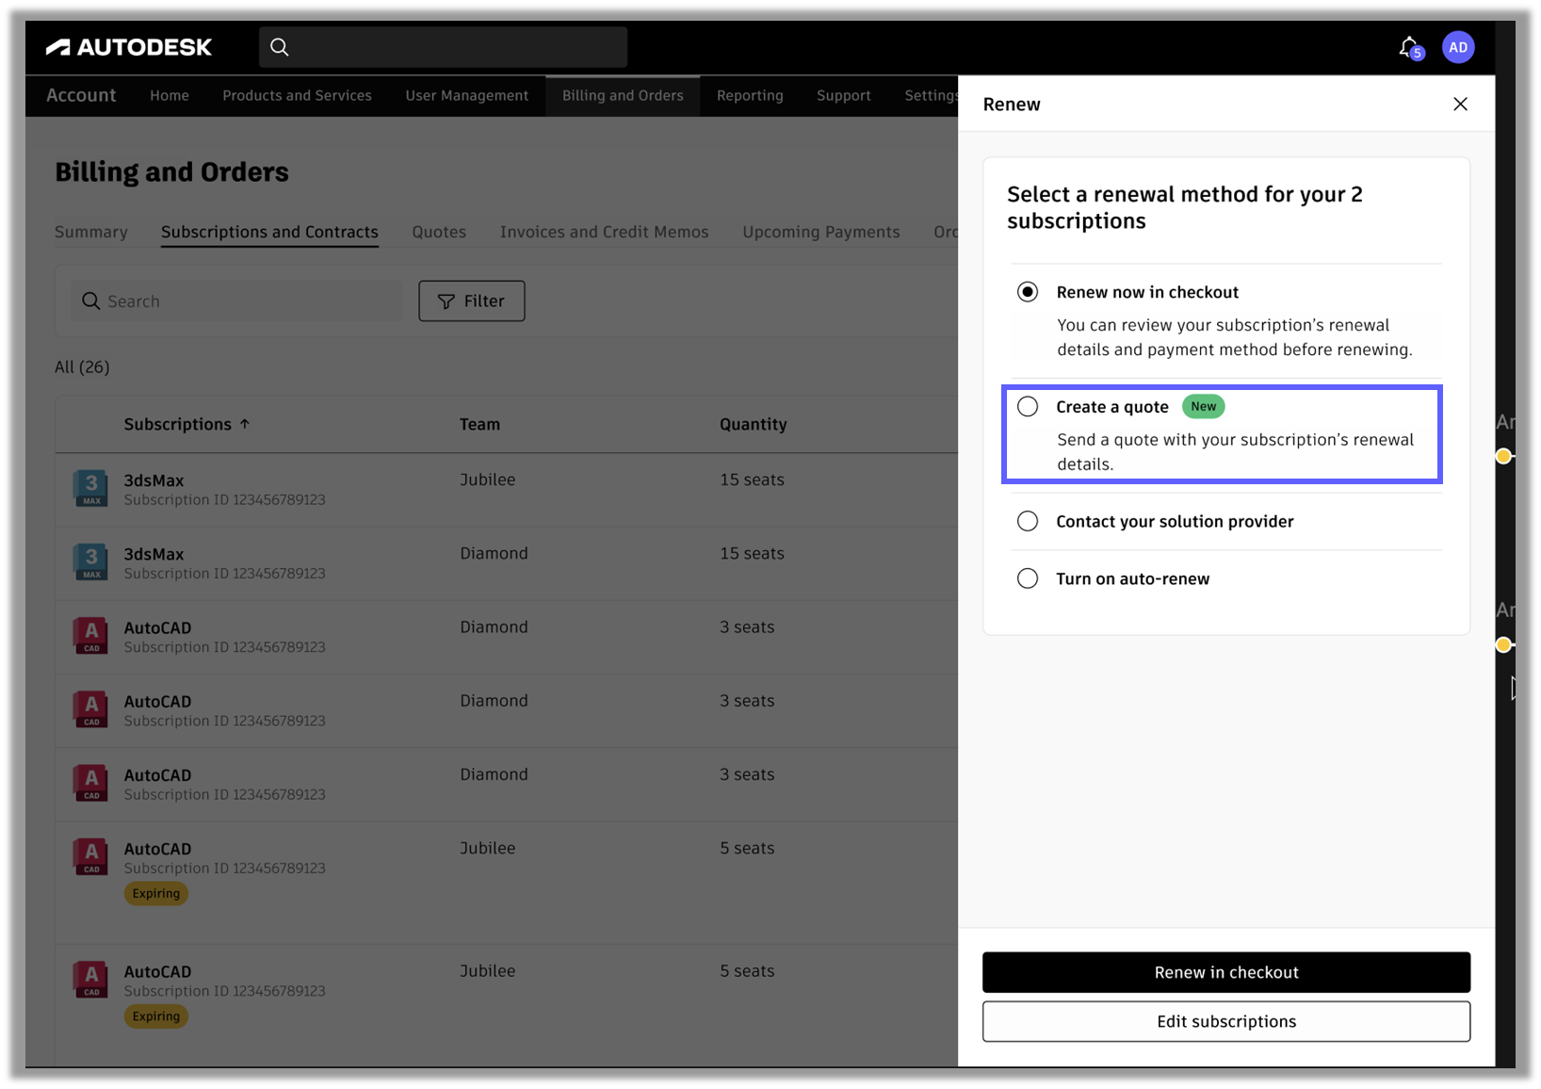Viewport: 1541px width, 1089px height.
Task: Click the search magnifier icon in top bar
Action: click(280, 47)
